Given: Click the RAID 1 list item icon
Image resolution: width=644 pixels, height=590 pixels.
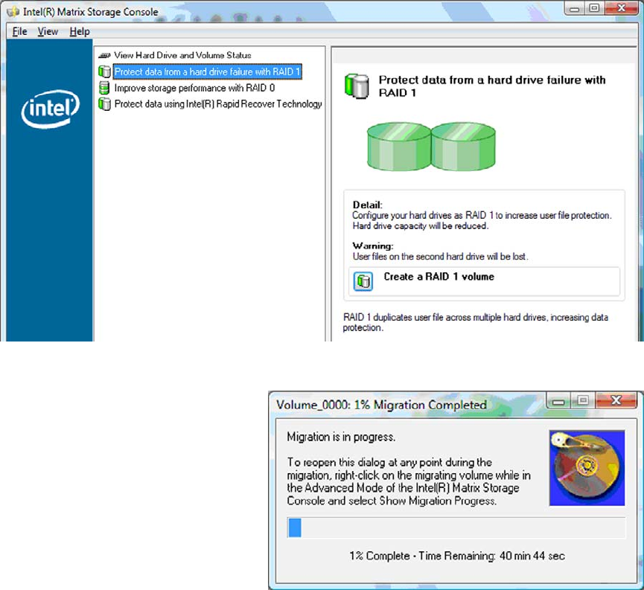Looking at the screenshot, I should click(x=104, y=71).
